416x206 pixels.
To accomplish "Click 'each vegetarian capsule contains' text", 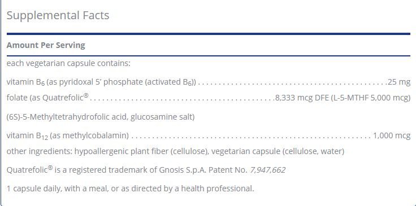I will [68, 64].
